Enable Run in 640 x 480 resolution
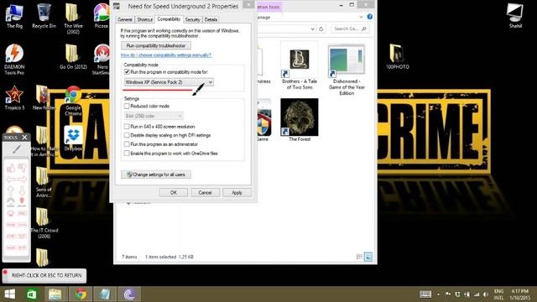The height and width of the screenshot is (302, 537). (x=127, y=127)
